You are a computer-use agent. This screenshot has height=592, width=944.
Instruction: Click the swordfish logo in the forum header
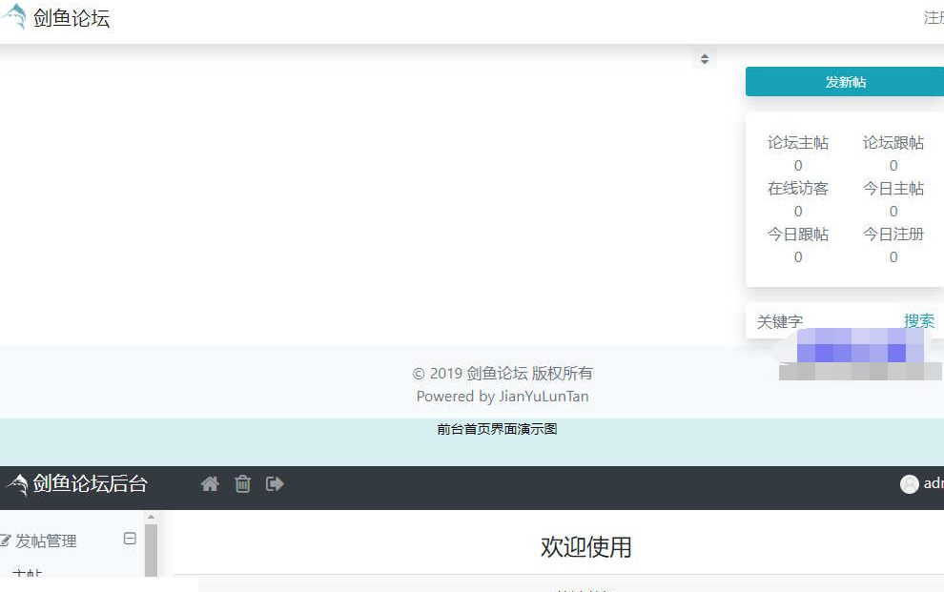(x=14, y=18)
